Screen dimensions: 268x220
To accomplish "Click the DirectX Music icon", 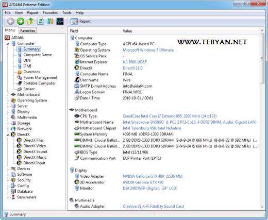I will coord(19,157).
